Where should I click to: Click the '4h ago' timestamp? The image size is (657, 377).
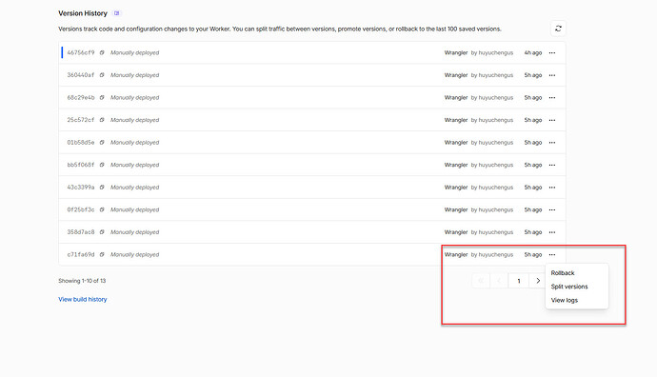click(533, 52)
